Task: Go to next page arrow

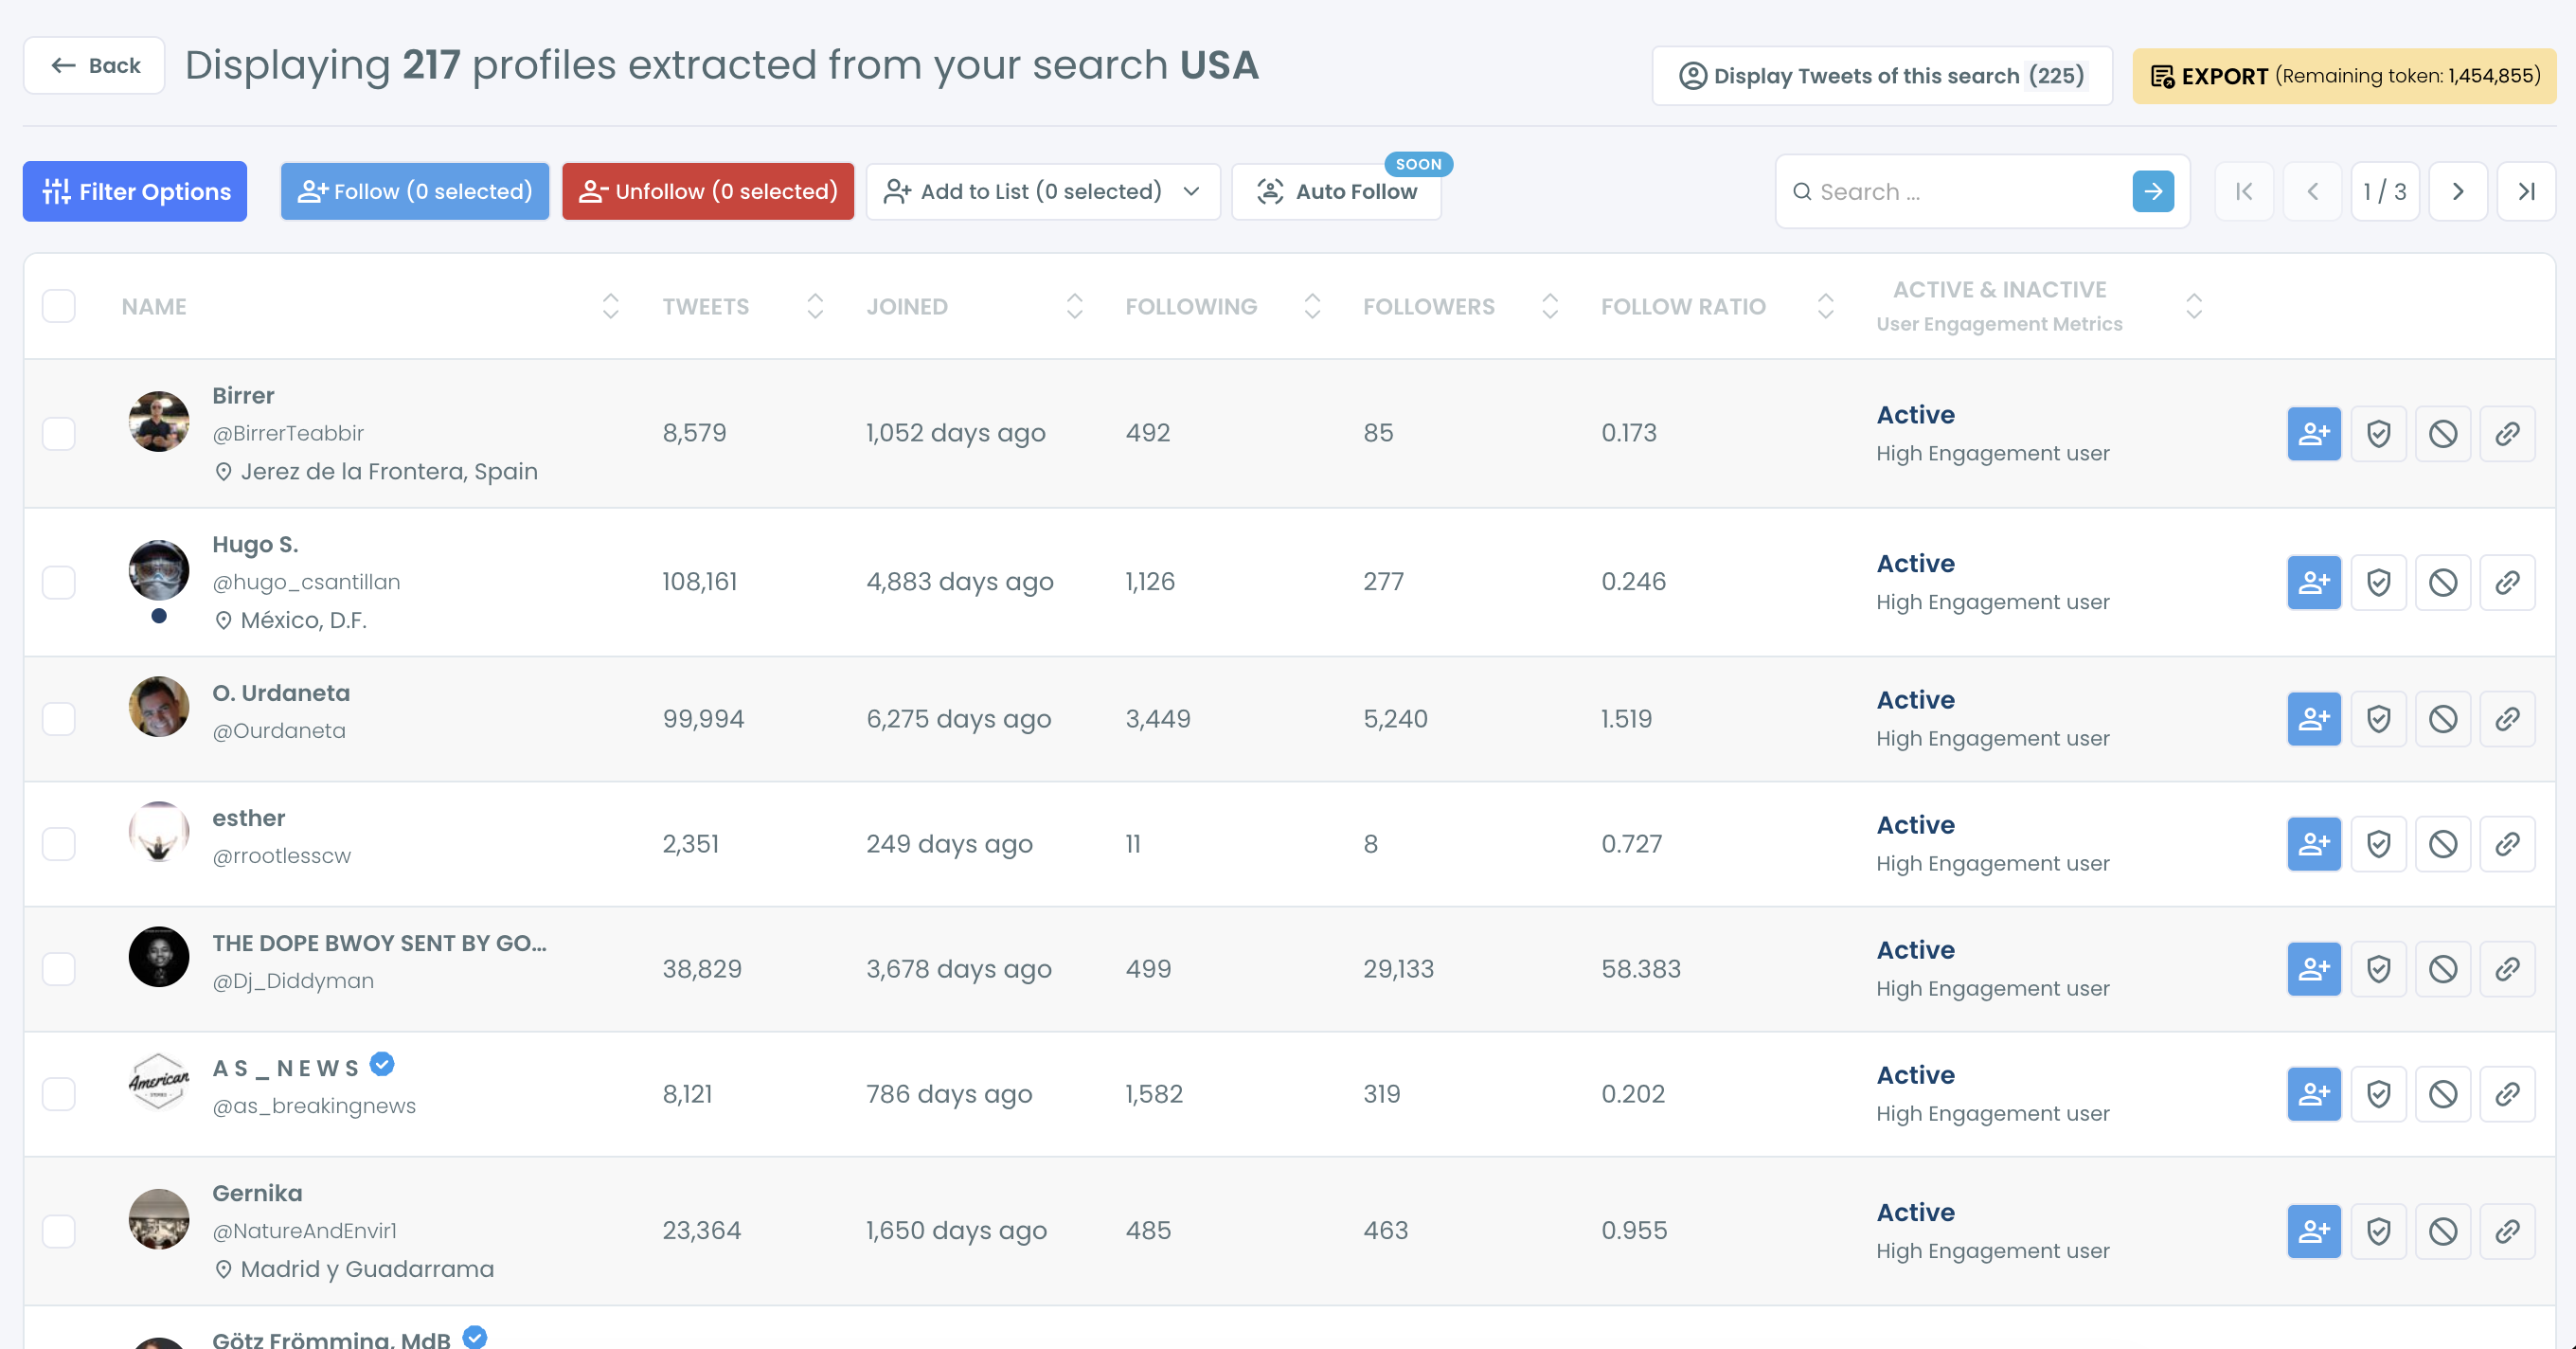Action: (2457, 191)
